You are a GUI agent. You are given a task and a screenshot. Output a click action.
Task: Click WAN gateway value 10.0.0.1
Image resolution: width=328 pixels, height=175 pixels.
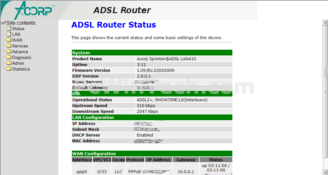point(186,172)
